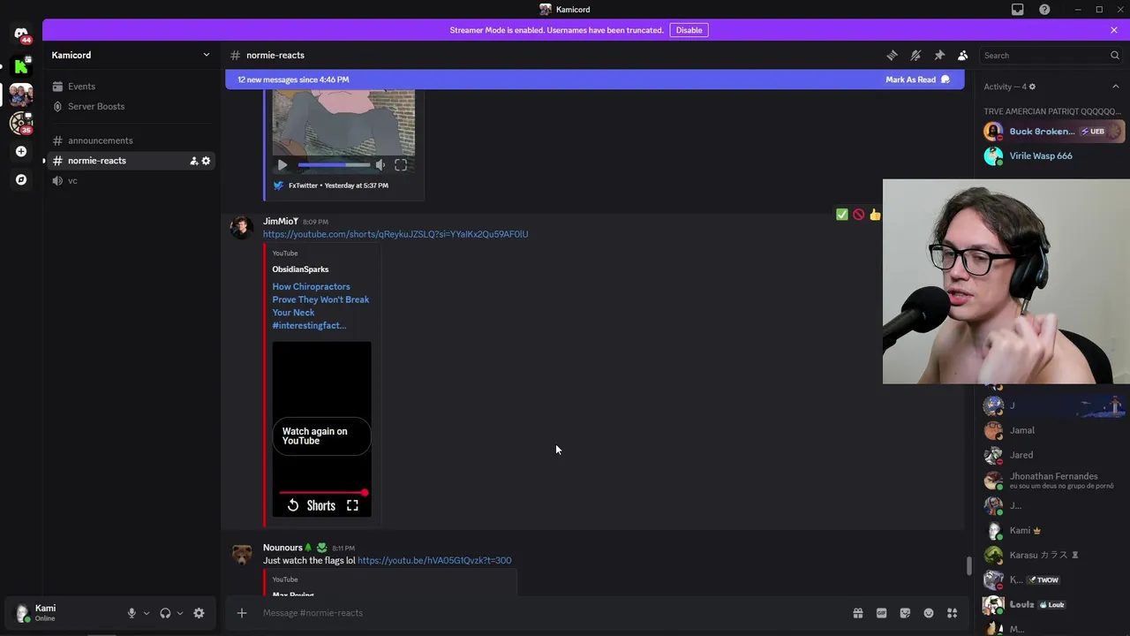Viewport: 1130px width, 636px height.
Task: Open headphone output options arrow
Action: tap(180, 613)
